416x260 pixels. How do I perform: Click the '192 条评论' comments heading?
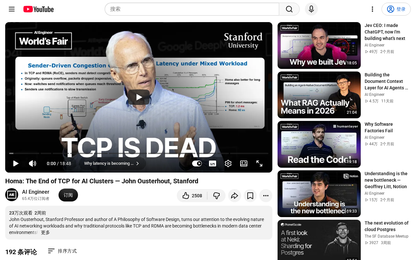tap(21, 252)
